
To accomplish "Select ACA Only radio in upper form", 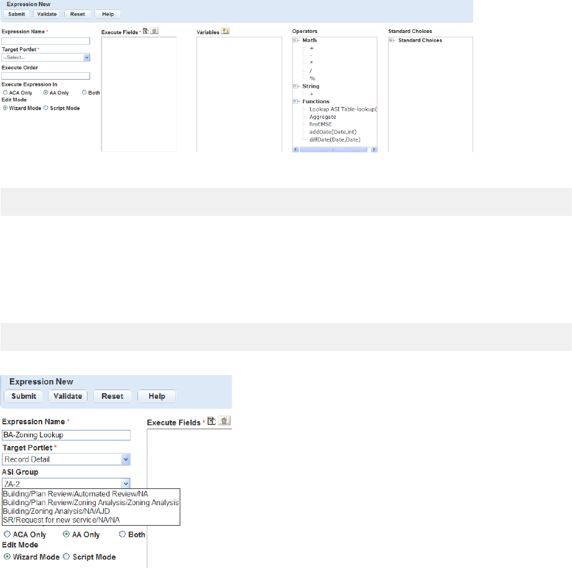I will click(x=5, y=93).
